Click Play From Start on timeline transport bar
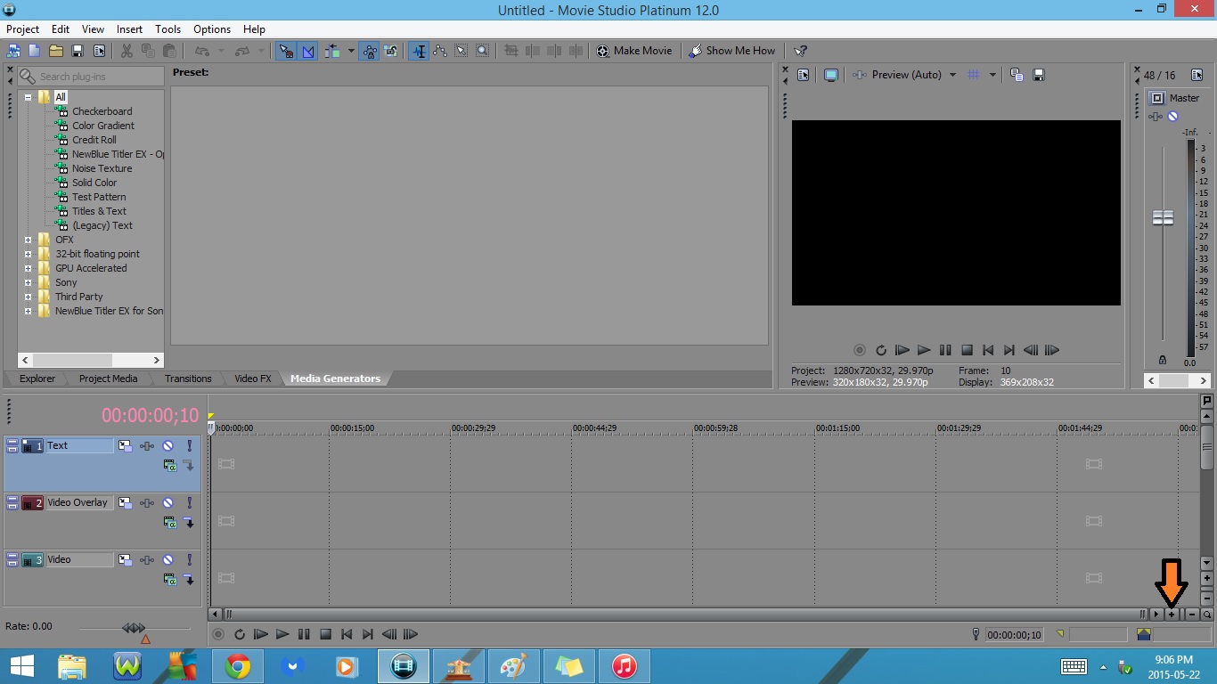This screenshot has height=684, width=1217. coord(261,634)
